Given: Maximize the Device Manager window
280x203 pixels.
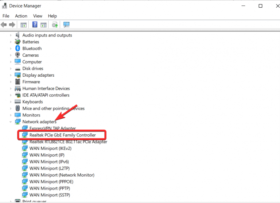Looking at the screenshot, I should [261, 6].
